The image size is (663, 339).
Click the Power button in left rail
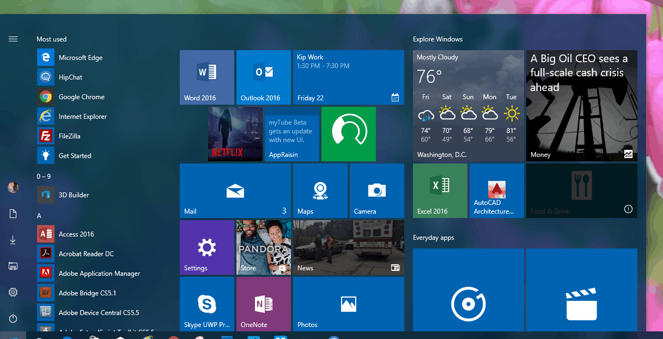(x=13, y=318)
